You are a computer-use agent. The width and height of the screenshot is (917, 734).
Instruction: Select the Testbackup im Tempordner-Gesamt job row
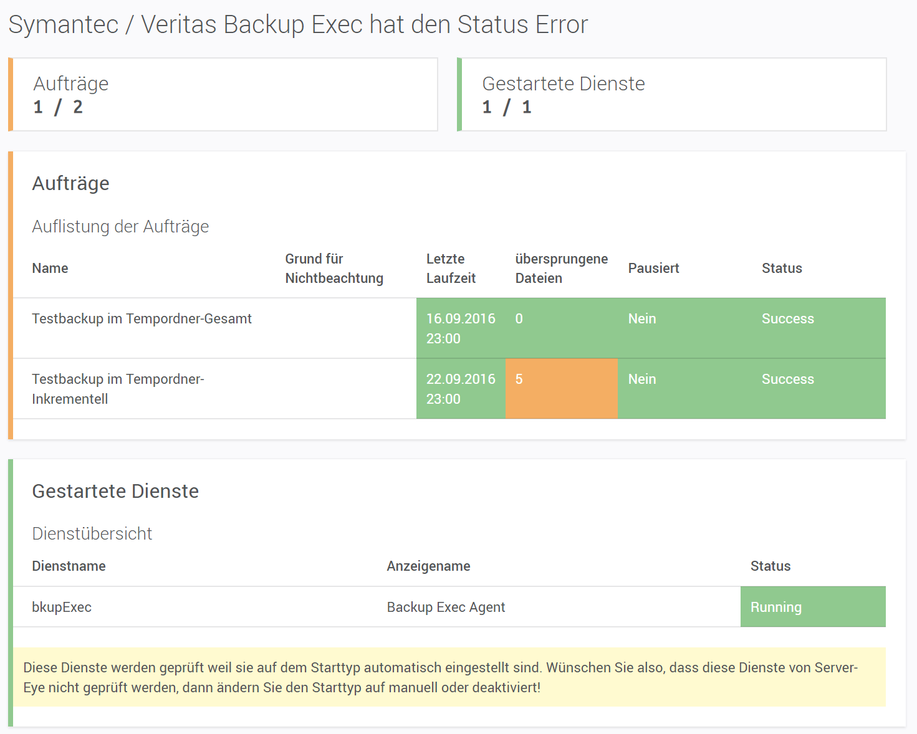click(x=142, y=319)
